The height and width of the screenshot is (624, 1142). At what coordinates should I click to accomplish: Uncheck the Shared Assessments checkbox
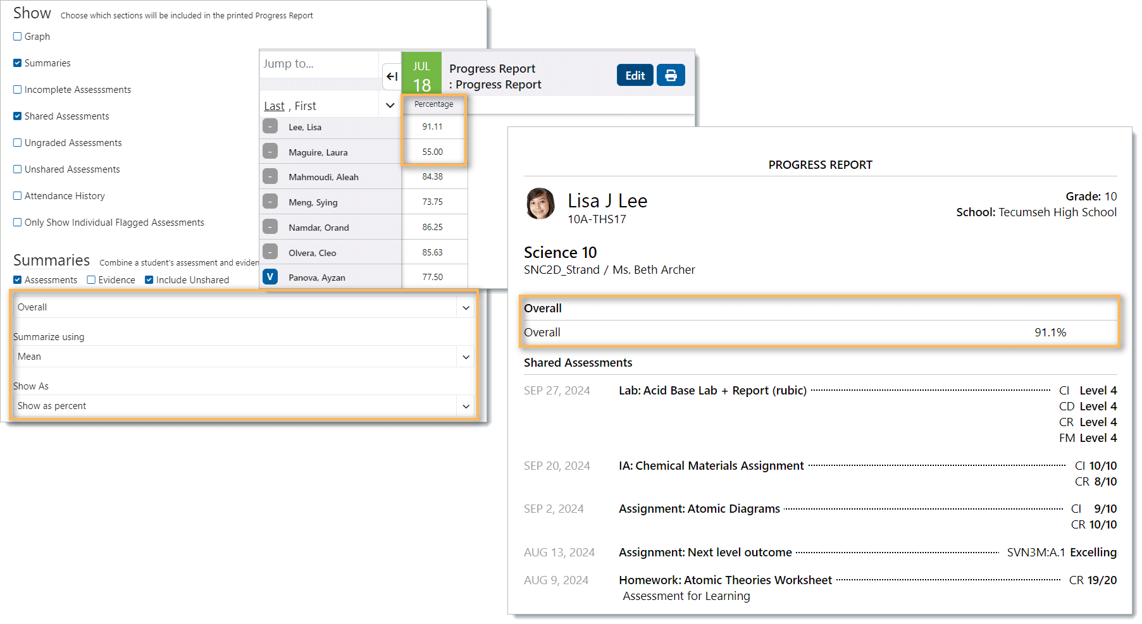(x=18, y=116)
